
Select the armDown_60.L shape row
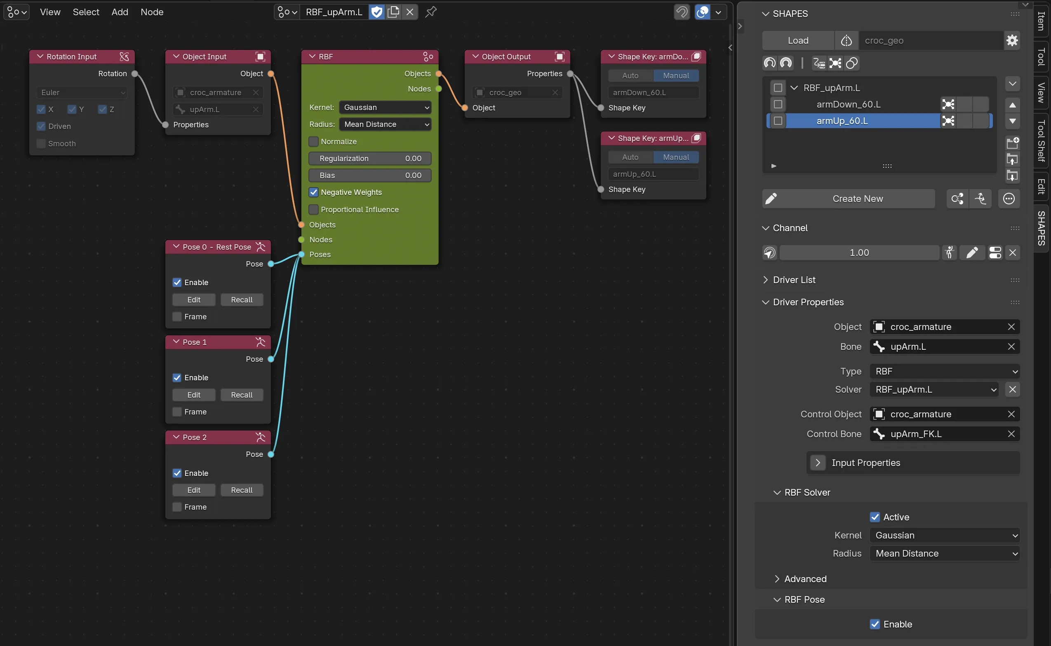[x=848, y=104]
